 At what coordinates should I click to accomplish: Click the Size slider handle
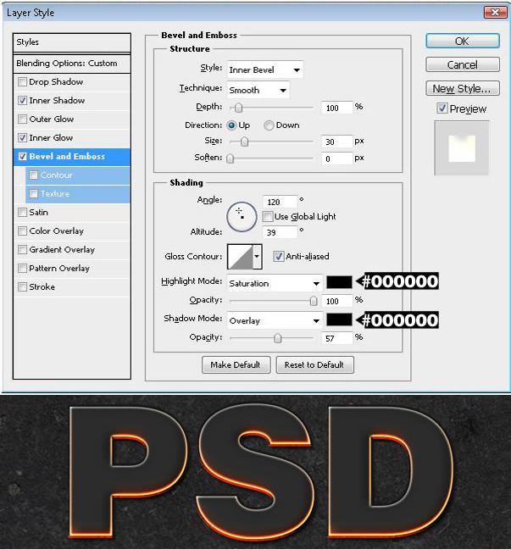[245, 142]
